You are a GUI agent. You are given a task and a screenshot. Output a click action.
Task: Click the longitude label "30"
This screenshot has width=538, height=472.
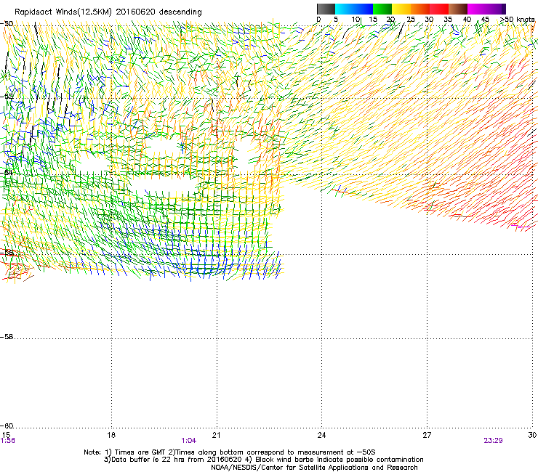(532, 435)
